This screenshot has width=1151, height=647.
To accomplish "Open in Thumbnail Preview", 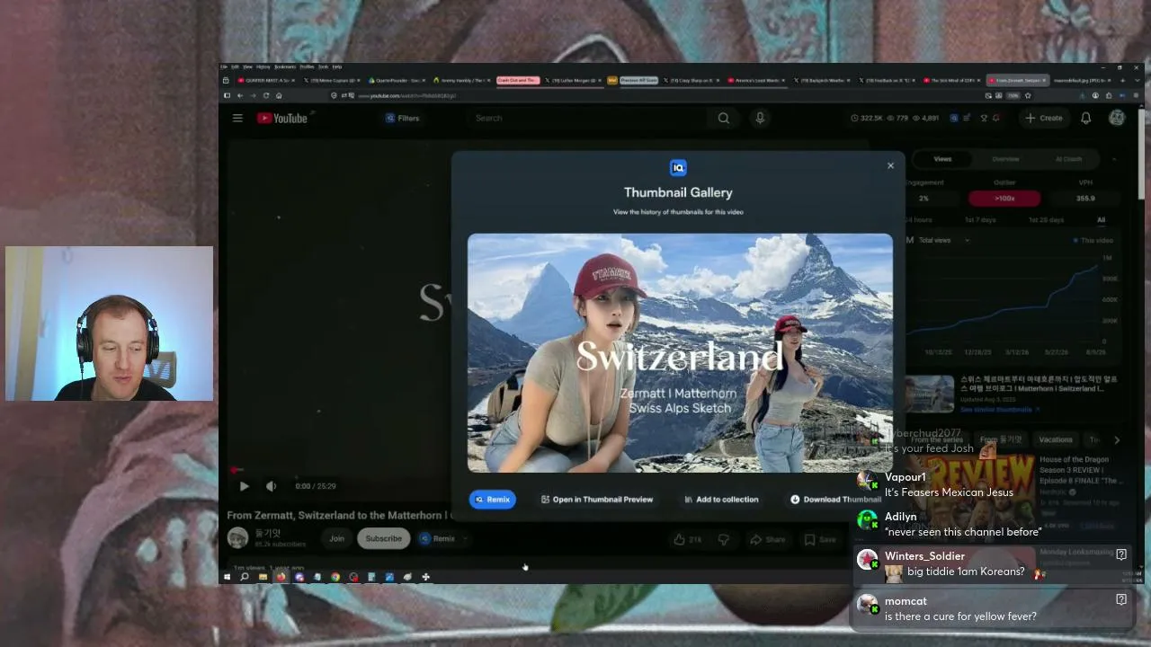I will point(597,500).
